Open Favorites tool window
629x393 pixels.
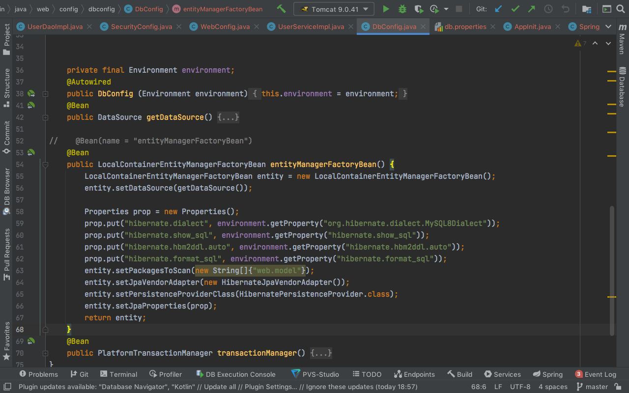[x=6, y=341]
